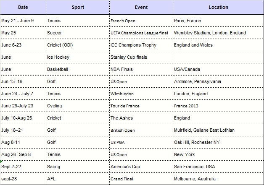Select the Ardmore, Pennsylvania cell

click(218, 81)
